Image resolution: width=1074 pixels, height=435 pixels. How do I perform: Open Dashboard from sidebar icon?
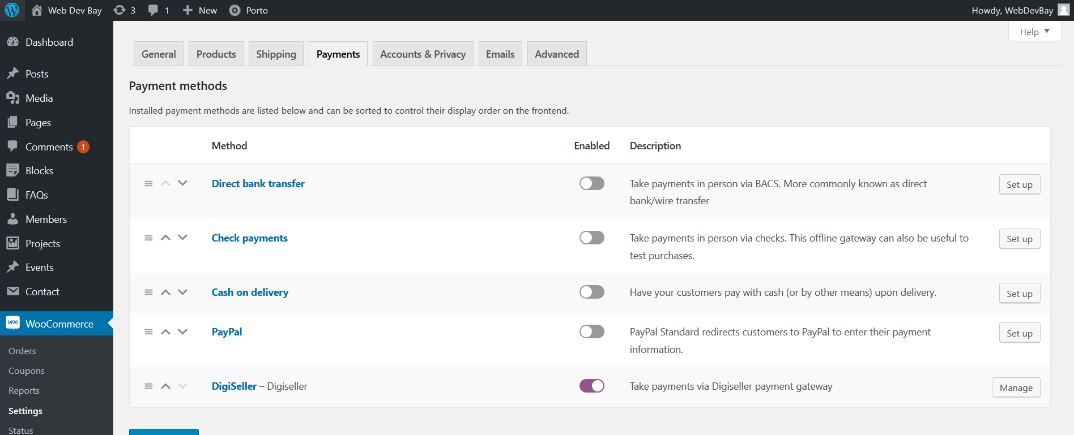coord(12,42)
